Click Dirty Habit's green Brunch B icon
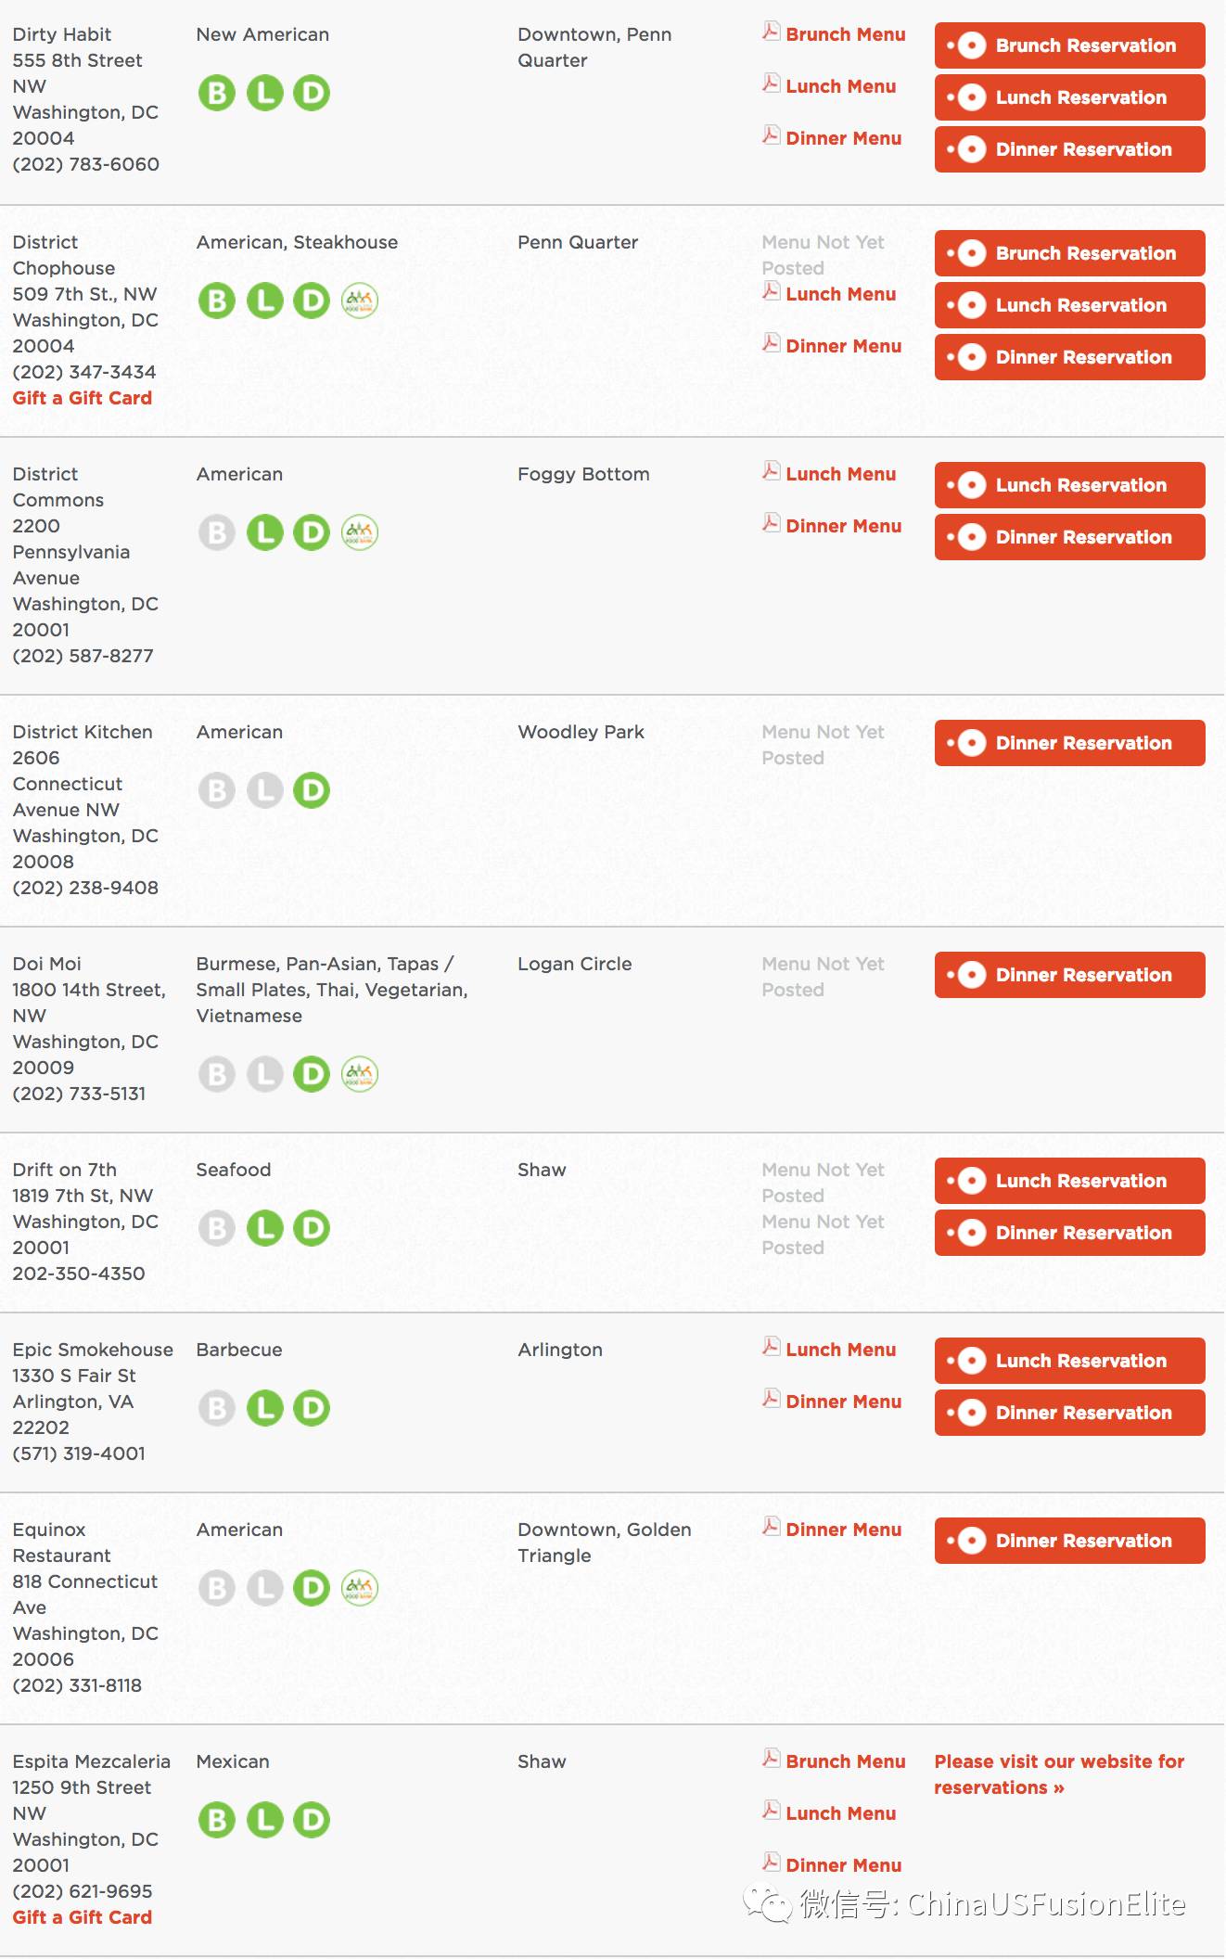The image size is (1226, 1959). 217,93
